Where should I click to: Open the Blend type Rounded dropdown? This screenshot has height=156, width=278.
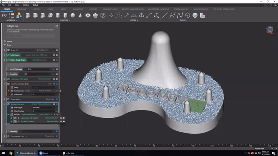[x=43, y=107]
